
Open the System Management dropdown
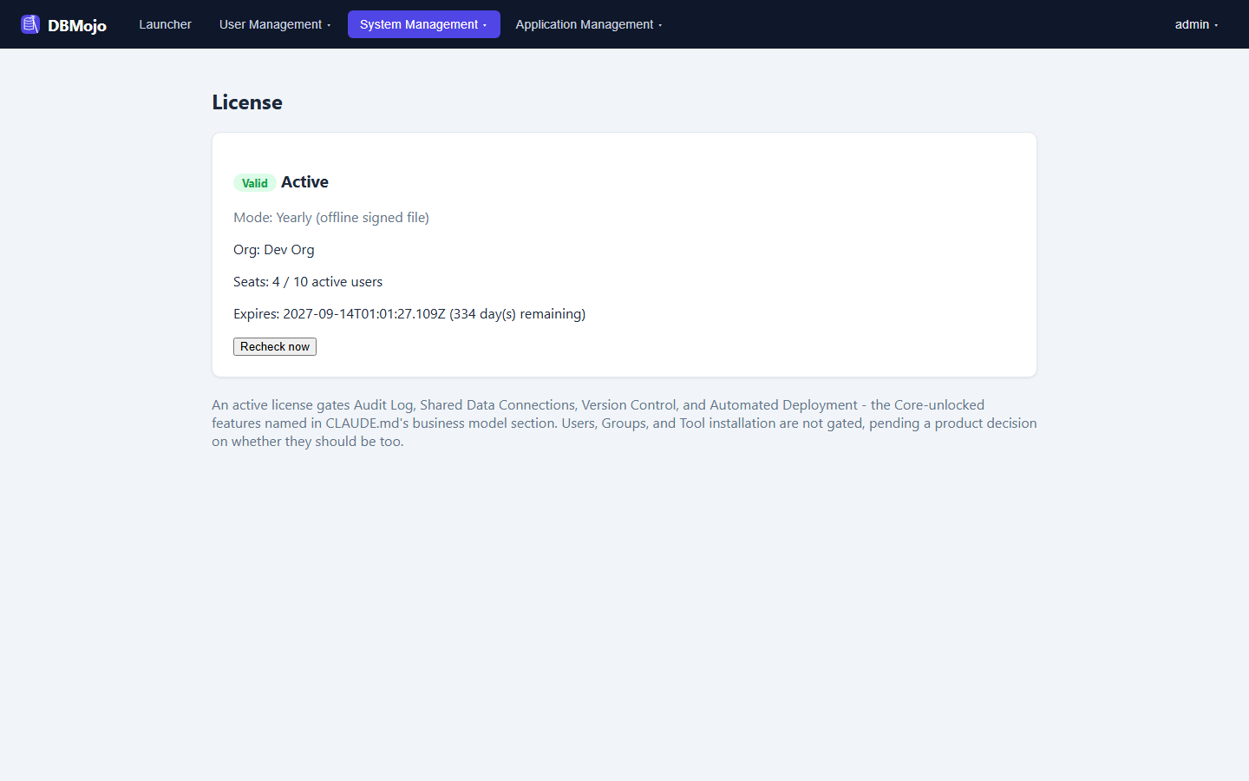[x=423, y=24]
